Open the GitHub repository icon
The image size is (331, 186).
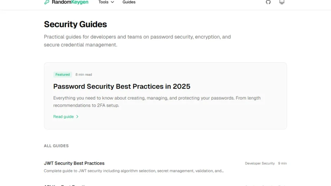[268, 2]
